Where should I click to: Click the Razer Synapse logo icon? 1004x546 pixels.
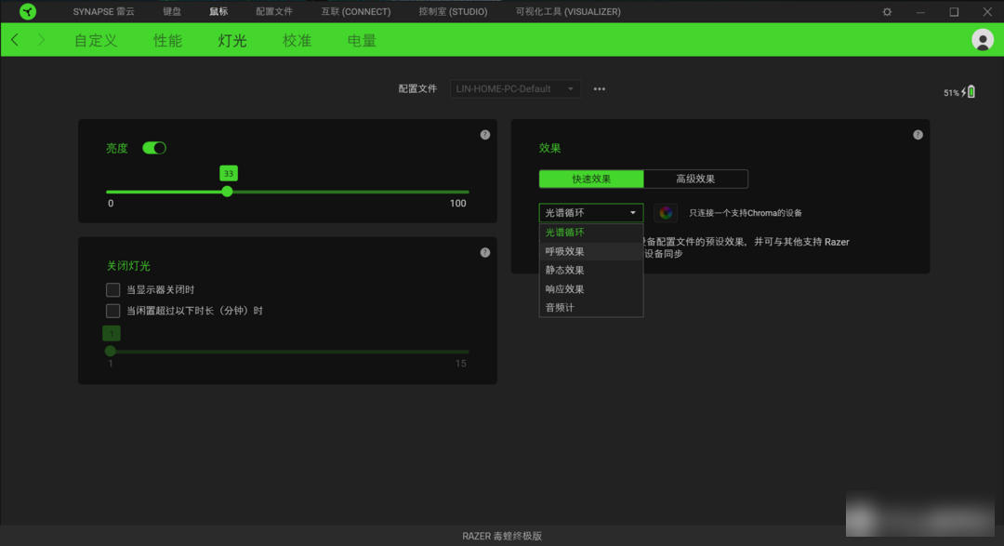pyautogui.click(x=28, y=11)
